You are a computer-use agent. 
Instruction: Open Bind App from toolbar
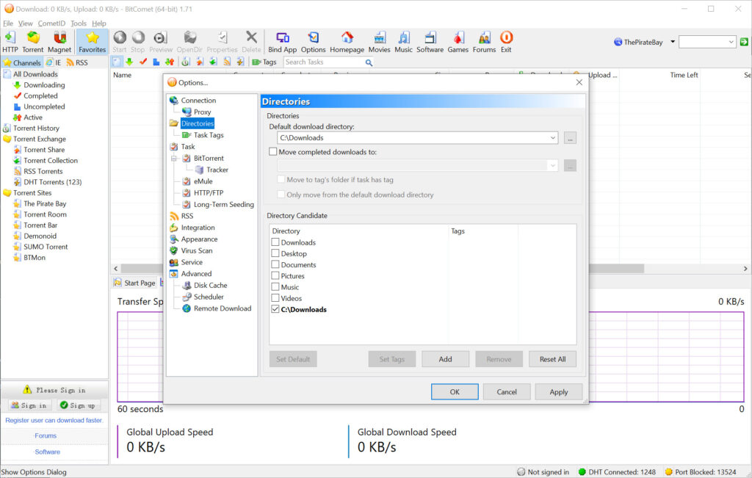(x=282, y=41)
